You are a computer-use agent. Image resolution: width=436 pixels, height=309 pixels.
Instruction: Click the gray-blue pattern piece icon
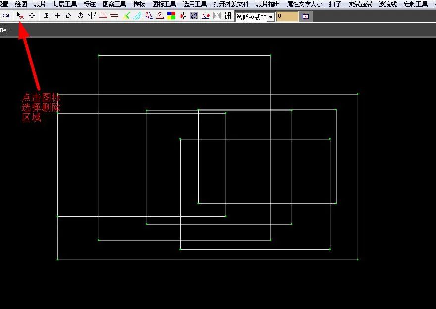coord(194,16)
